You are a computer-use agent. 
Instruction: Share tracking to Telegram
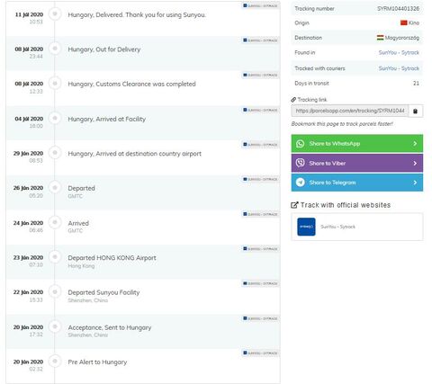point(357,183)
